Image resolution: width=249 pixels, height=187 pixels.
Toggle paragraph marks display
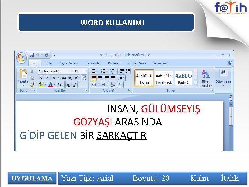120,84
